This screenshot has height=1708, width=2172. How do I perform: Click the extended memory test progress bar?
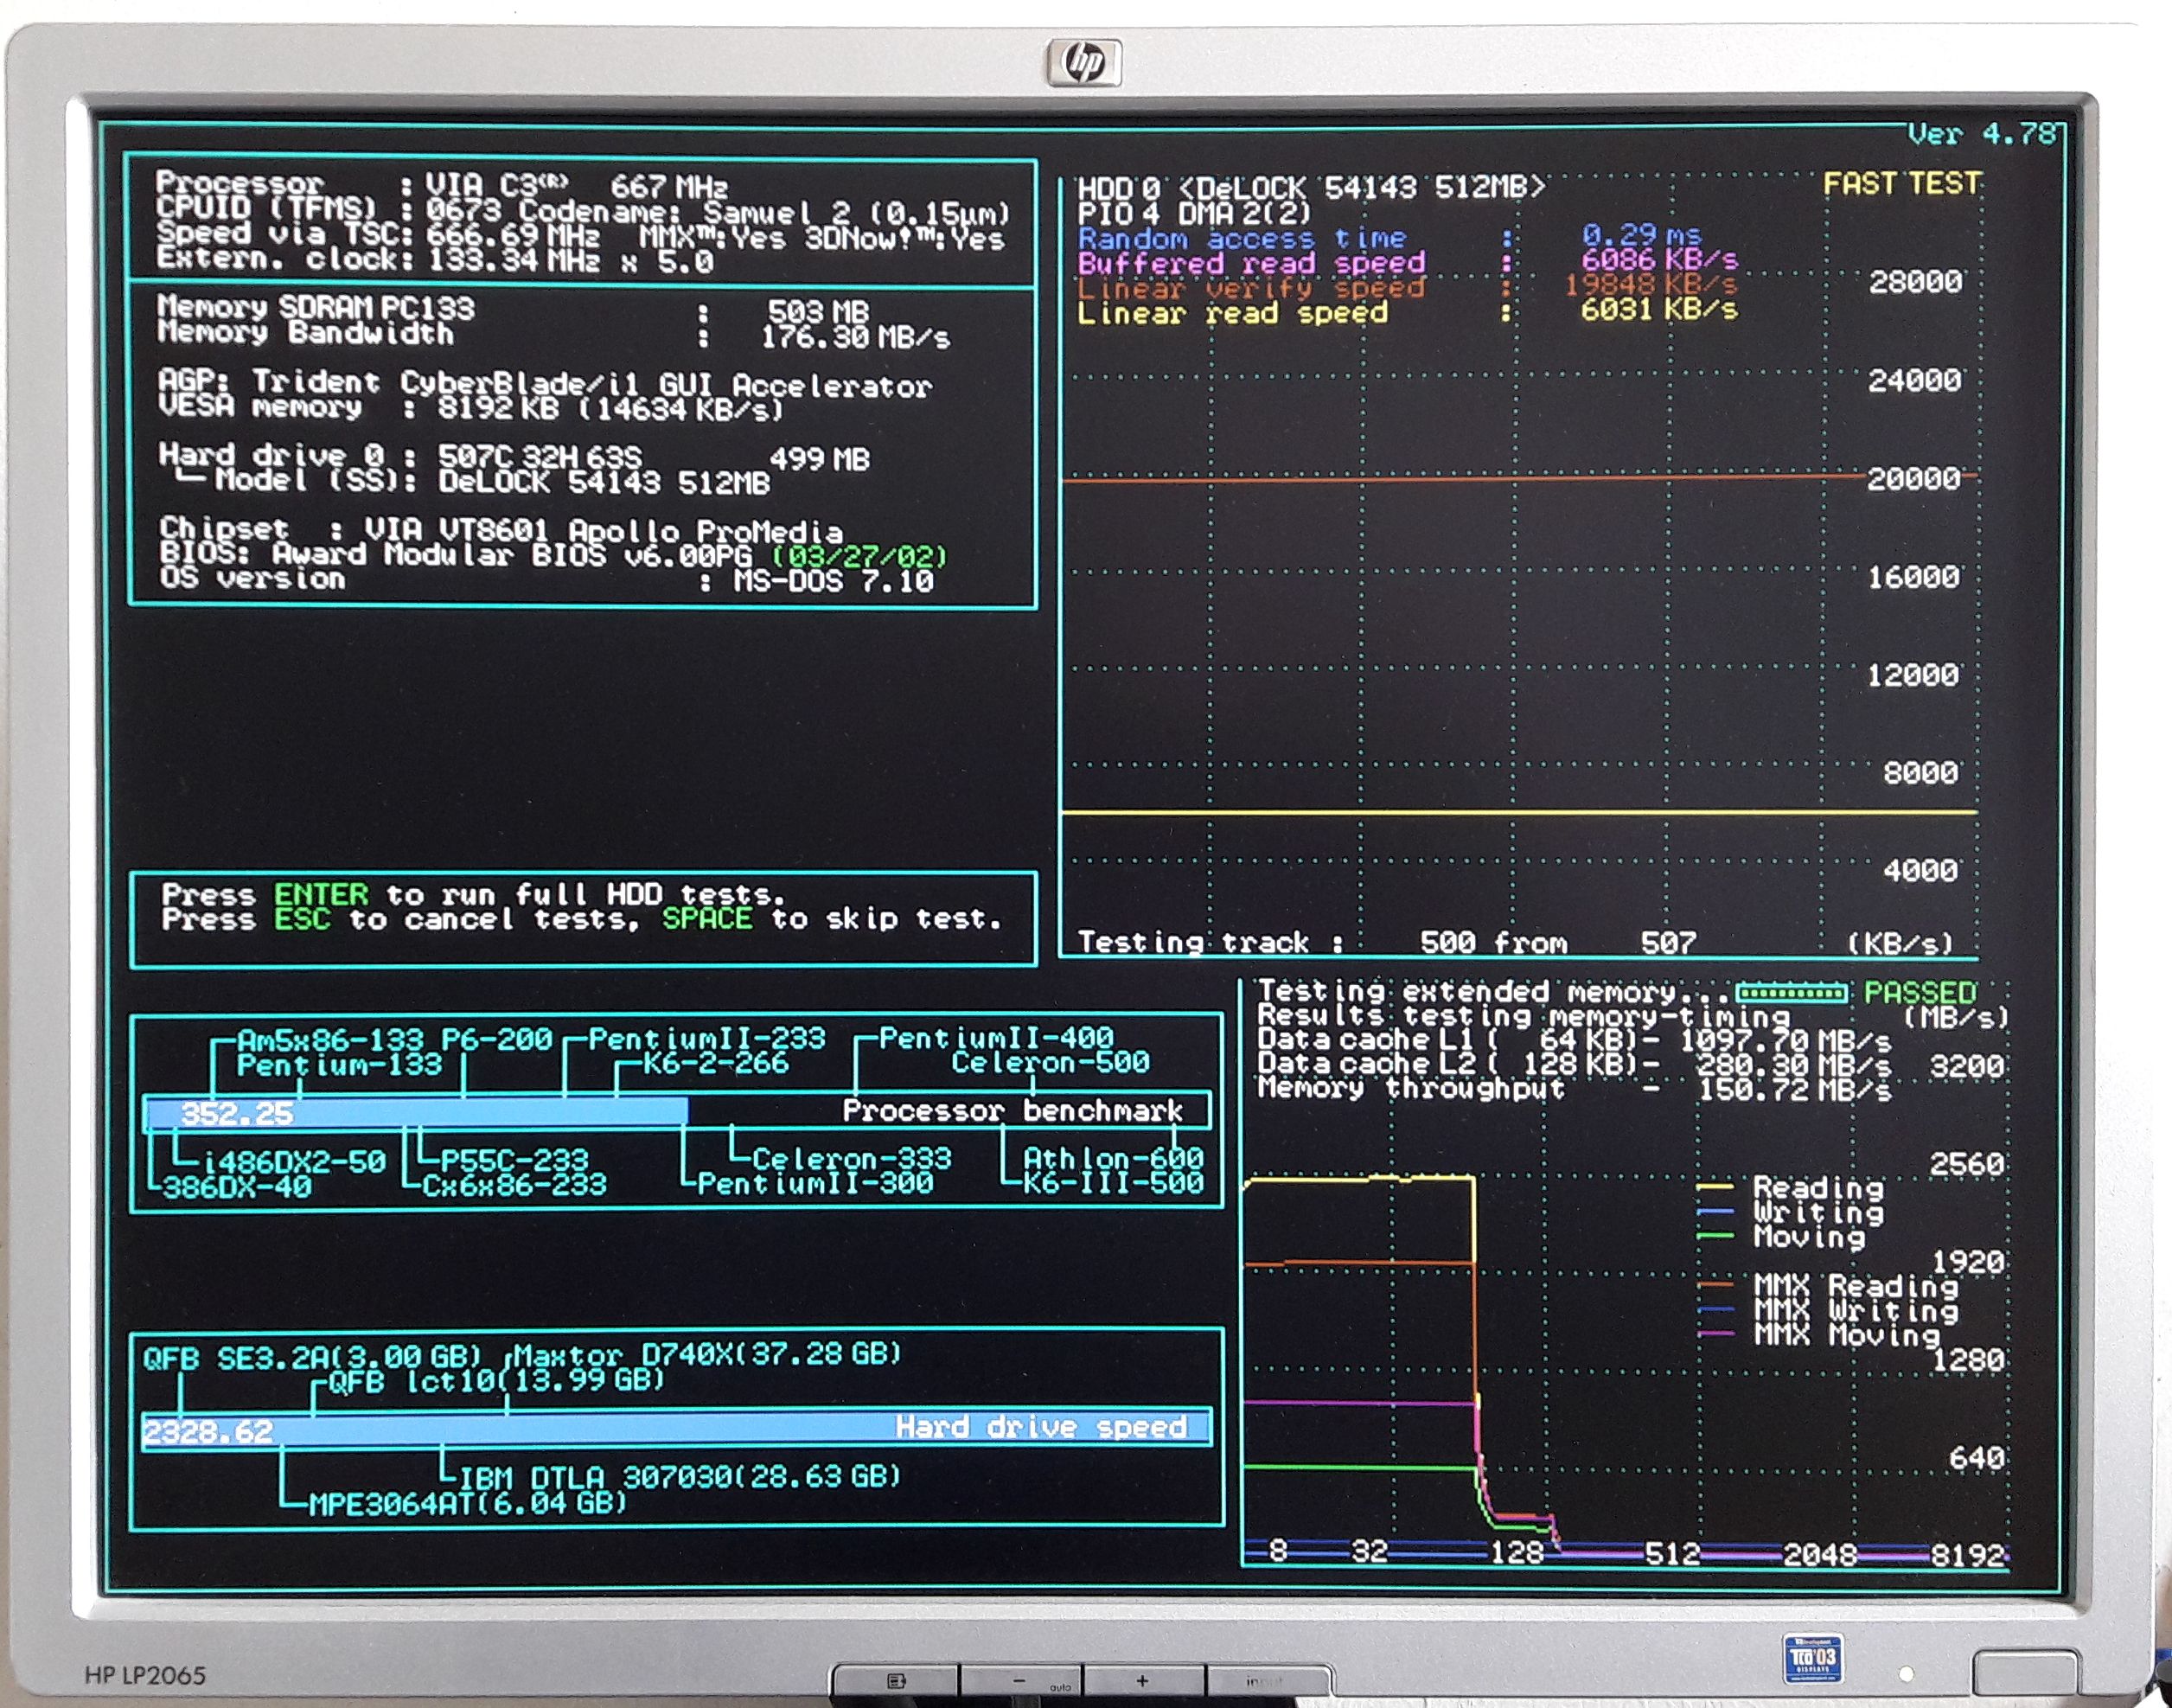[1792, 993]
